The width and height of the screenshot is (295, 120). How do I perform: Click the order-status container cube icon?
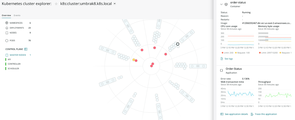(x=226, y=4)
